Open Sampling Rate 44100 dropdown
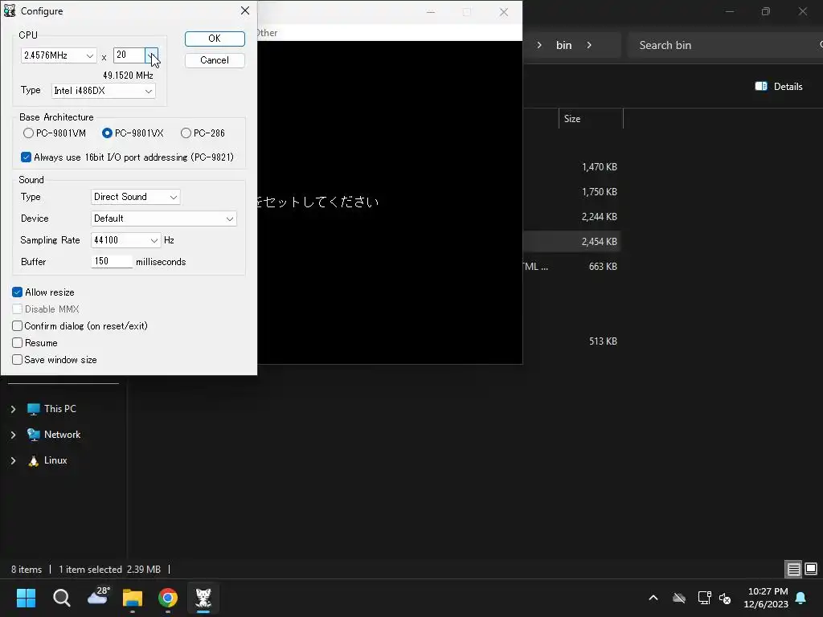The width and height of the screenshot is (823, 617). 125,240
